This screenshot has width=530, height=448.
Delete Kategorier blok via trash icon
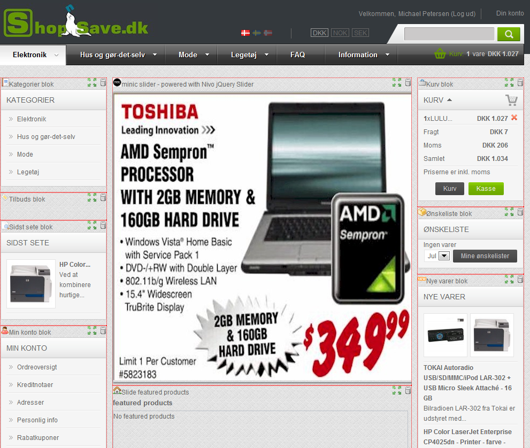(x=103, y=82)
